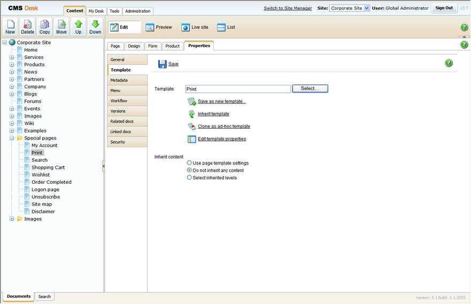The image size is (471, 304).
Task: Select Use page template settings radio
Action: [x=189, y=162]
